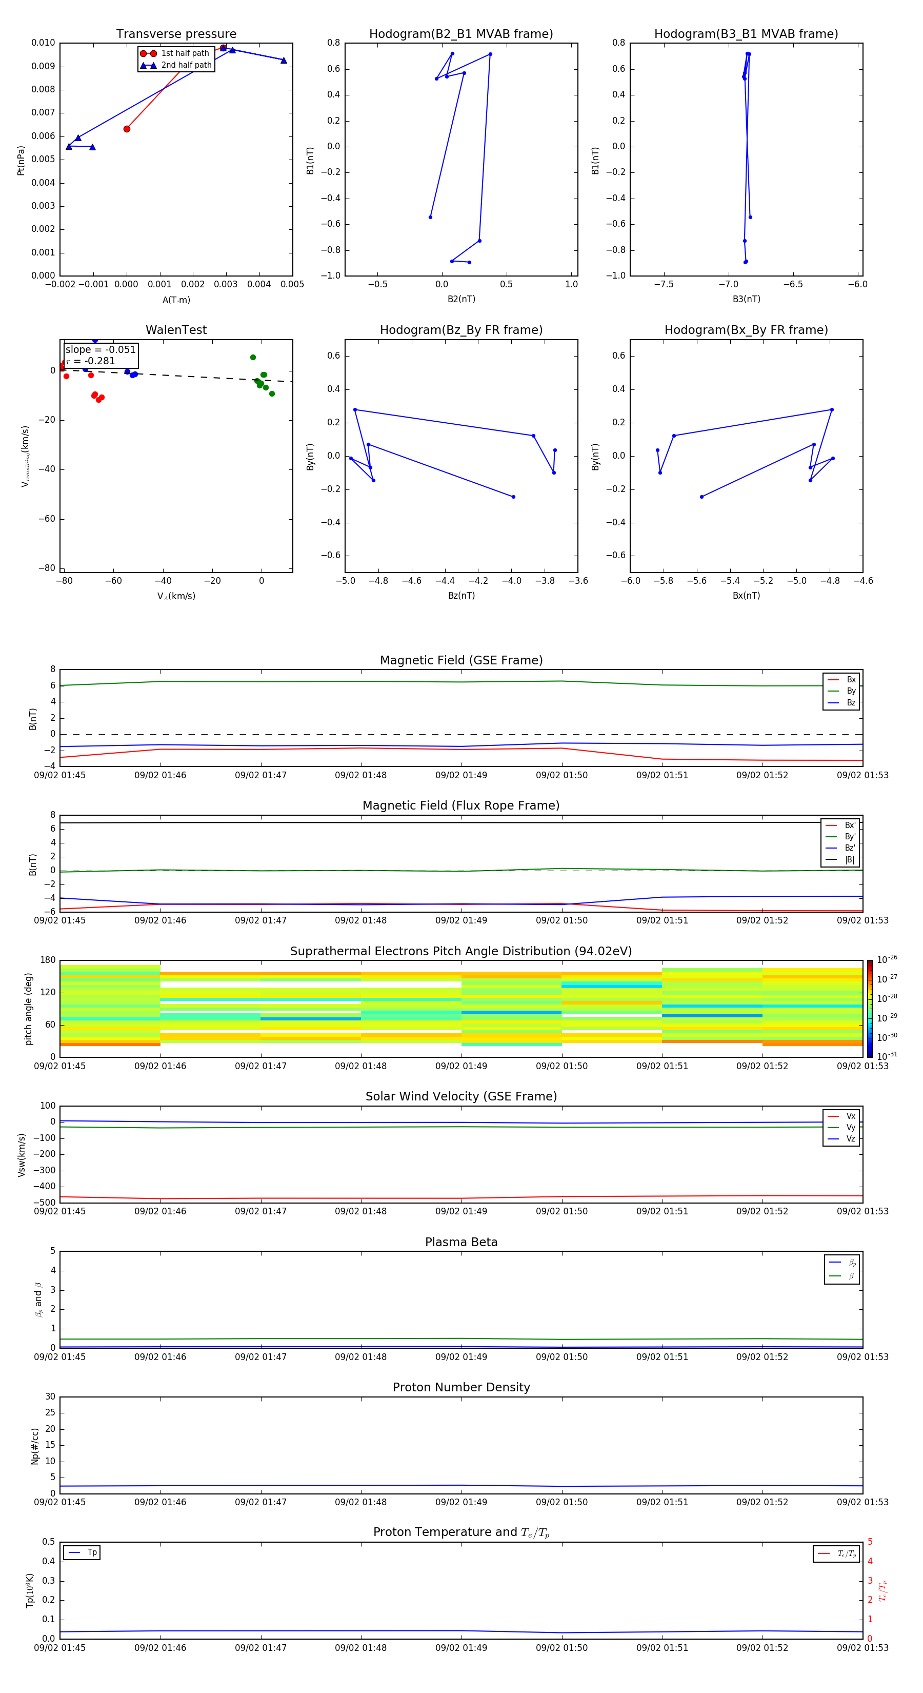Click the 'Bz(nT)' x-axis label
Viewport: 923px width, 1693px height.
(x=461, y=596)
